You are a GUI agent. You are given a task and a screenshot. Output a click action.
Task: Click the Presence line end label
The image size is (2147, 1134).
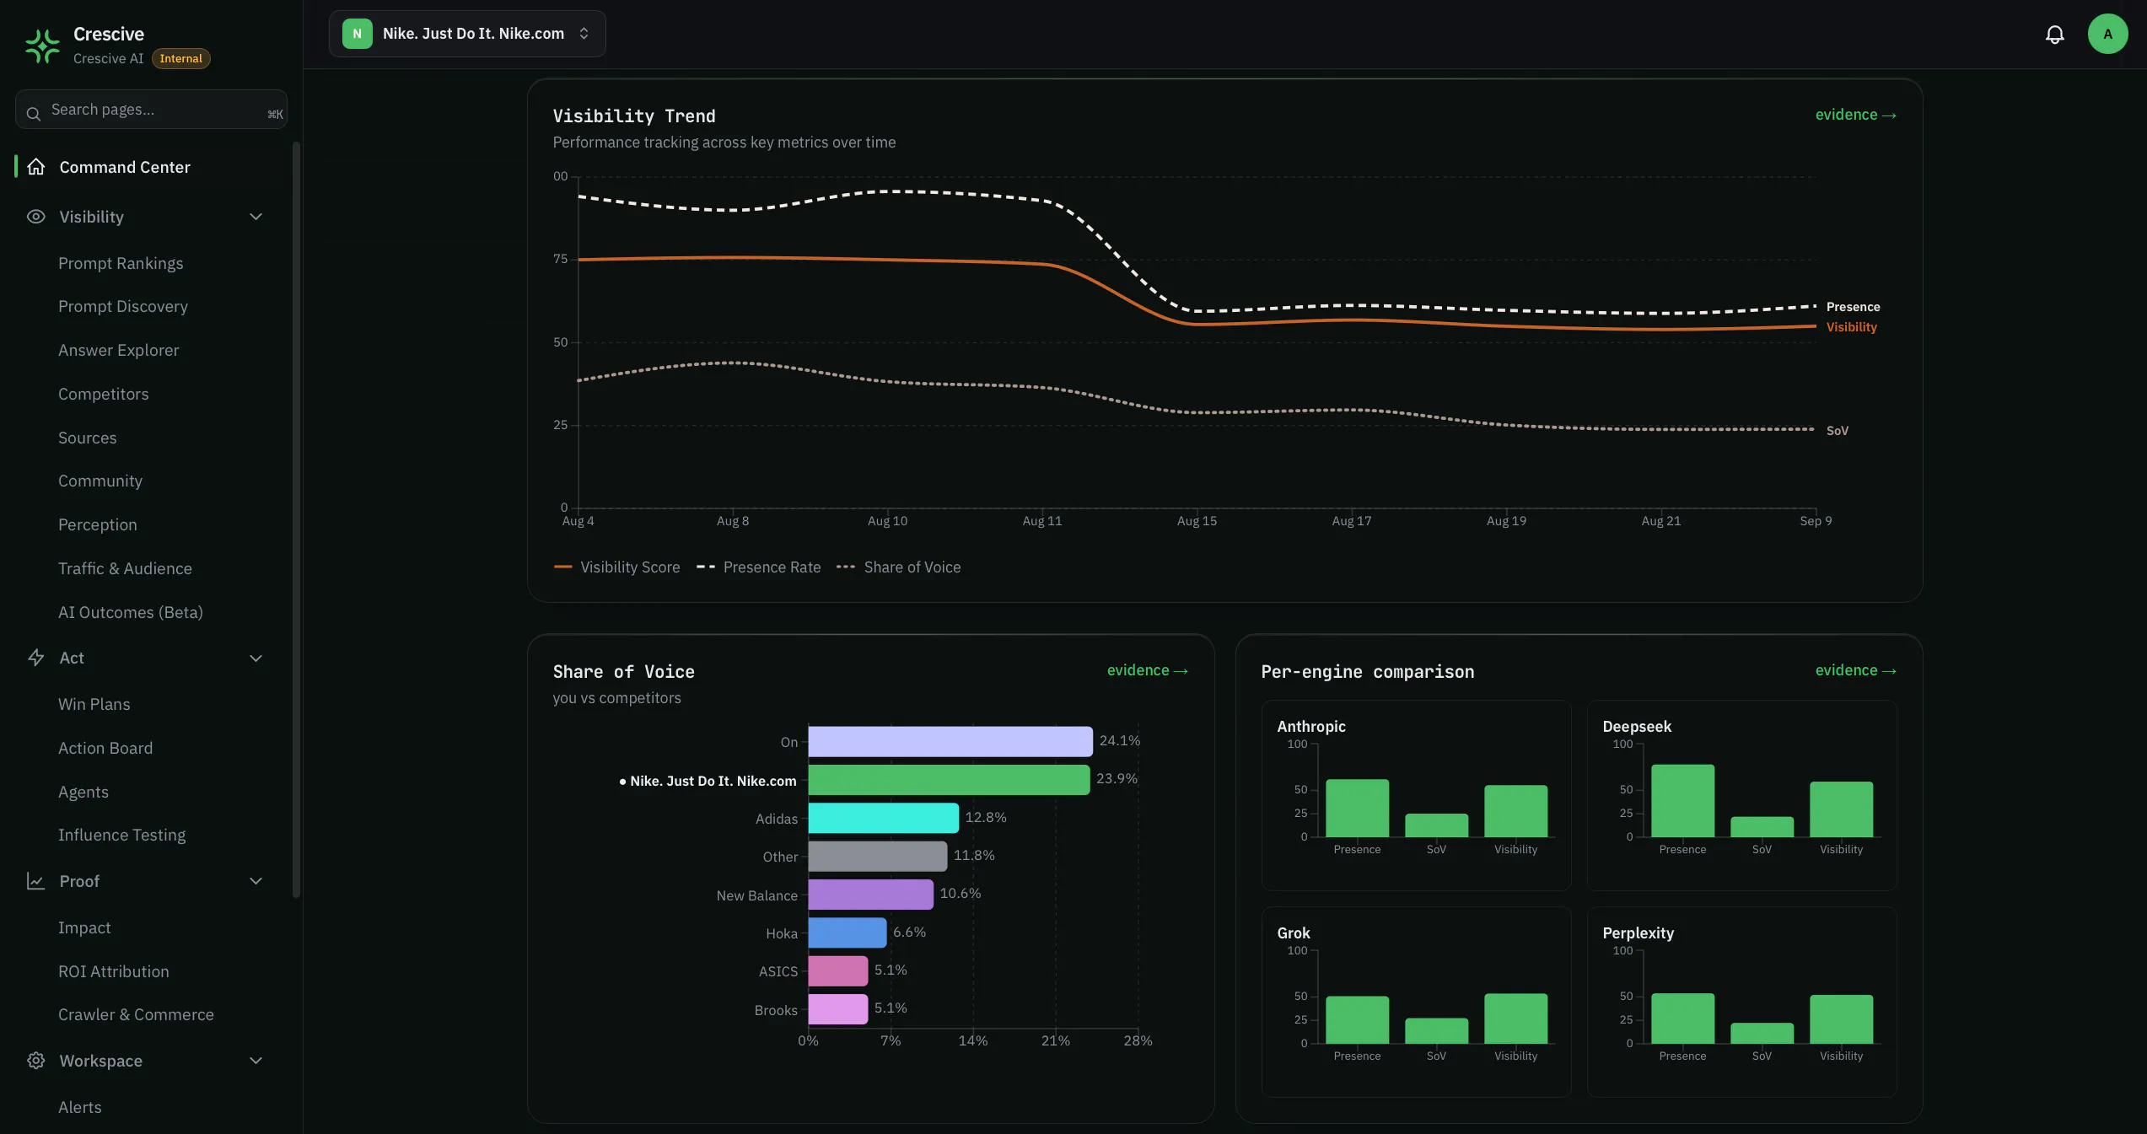point(1853,307)
